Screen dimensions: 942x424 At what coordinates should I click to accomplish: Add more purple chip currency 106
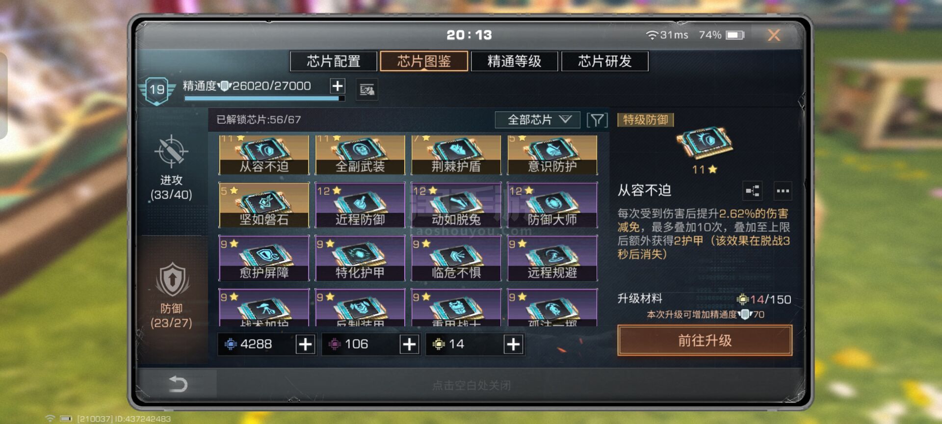click(x=409, y=344)
